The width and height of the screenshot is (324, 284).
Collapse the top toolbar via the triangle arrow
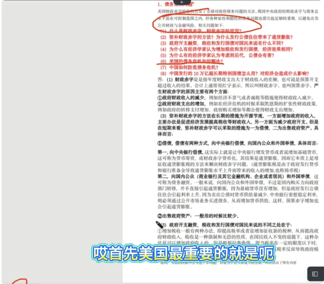[182, 2]
